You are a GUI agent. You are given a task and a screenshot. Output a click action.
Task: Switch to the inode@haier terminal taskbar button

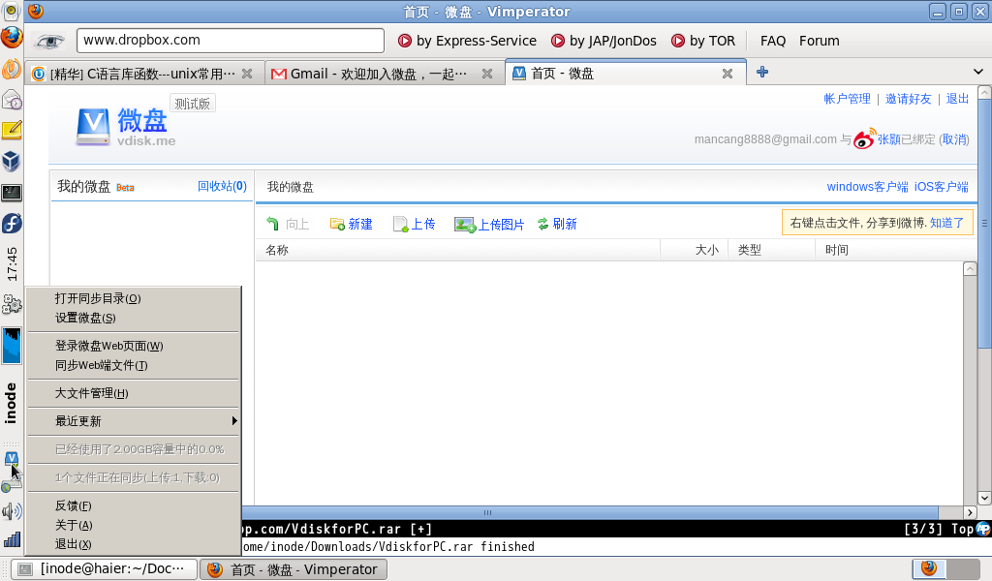pos(106,569)
